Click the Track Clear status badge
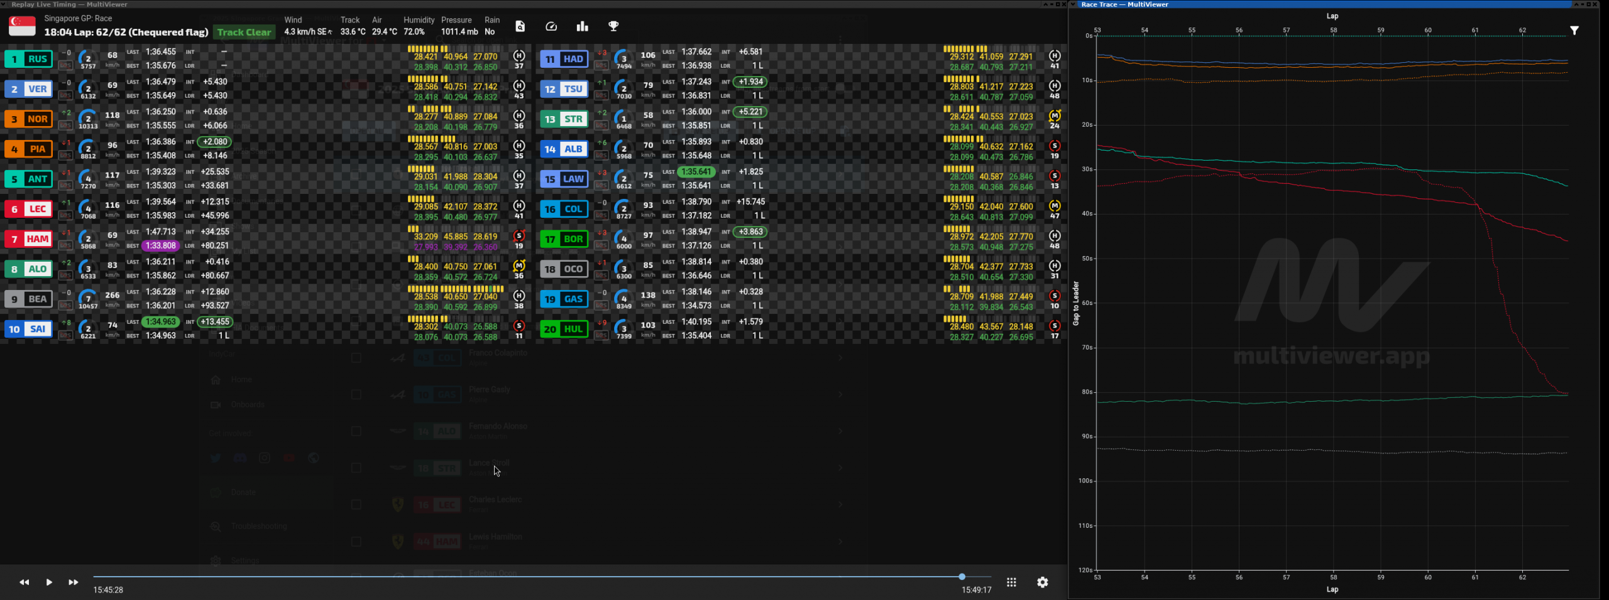The image size is (1609, 600). coord(244,33)
